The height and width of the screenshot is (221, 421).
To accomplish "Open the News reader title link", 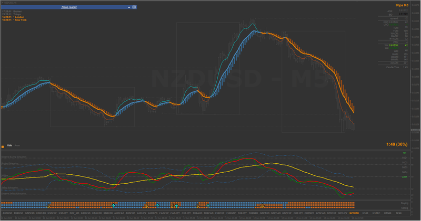I will coord(69,7).
